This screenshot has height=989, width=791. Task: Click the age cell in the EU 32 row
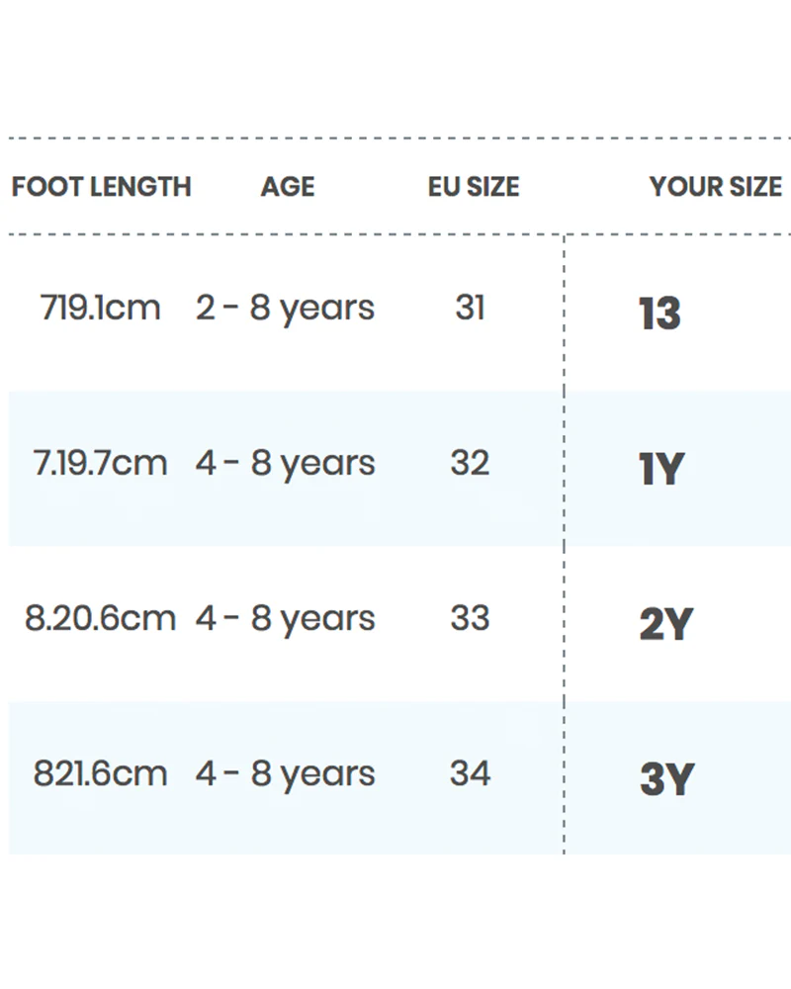pyautogui.click(x=285, y=464)
